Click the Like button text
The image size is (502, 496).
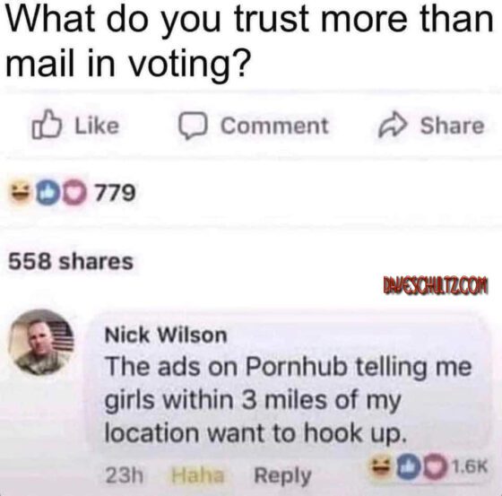(x=97, y=126)
